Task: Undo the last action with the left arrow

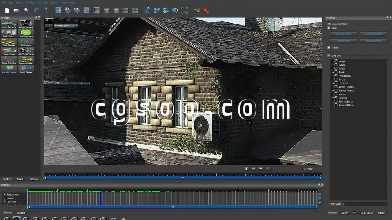Action: pos(36,10)
